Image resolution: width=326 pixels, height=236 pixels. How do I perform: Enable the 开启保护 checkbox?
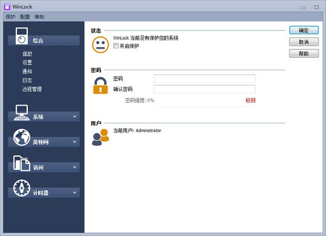coord(116,46)
